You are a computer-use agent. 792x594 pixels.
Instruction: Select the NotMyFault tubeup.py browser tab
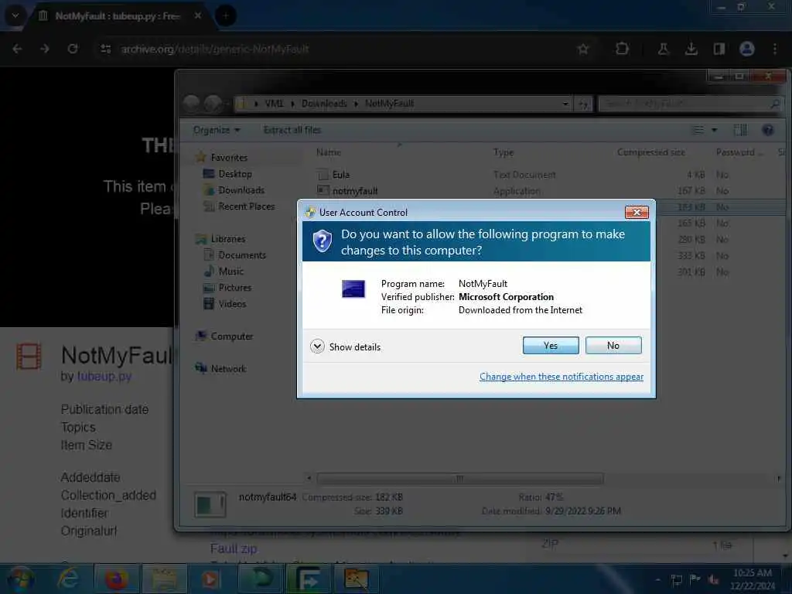click(x=118, y=16)
